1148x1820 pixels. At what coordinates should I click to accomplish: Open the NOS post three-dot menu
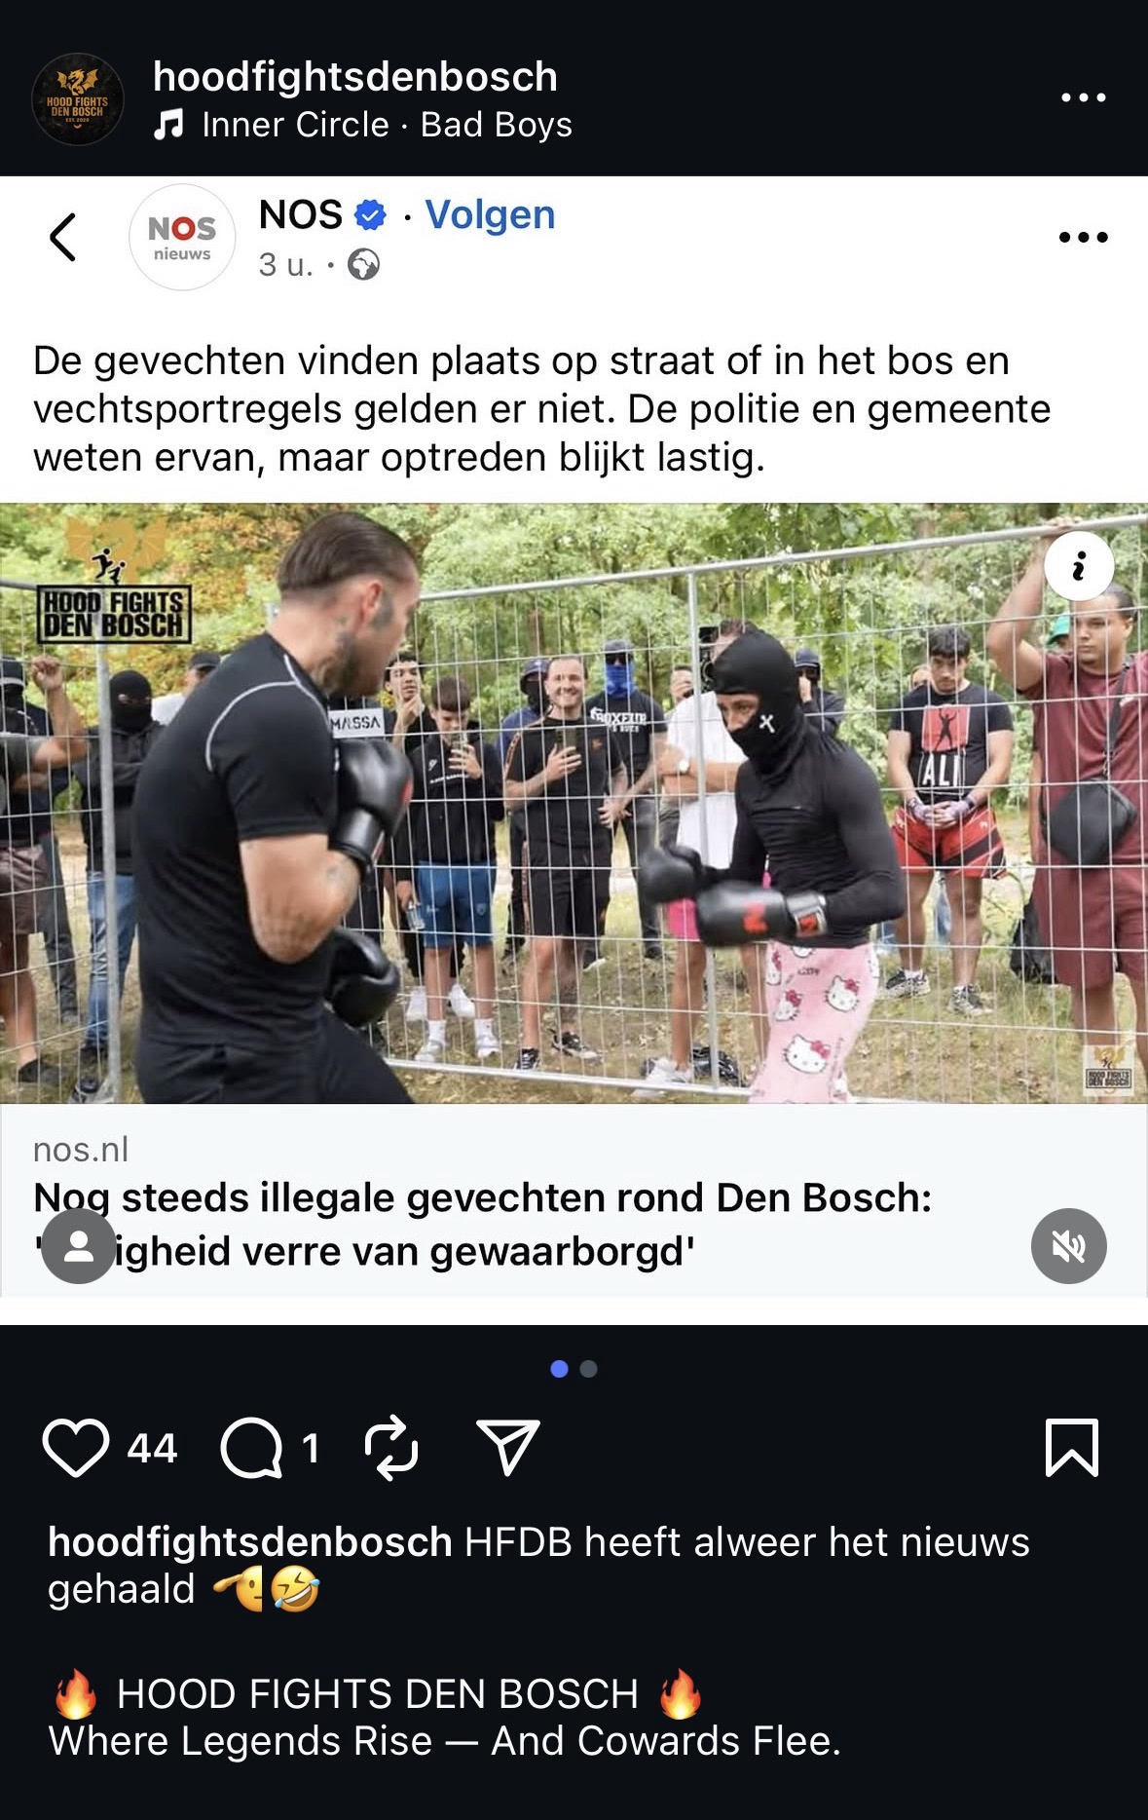[1084, 237]
